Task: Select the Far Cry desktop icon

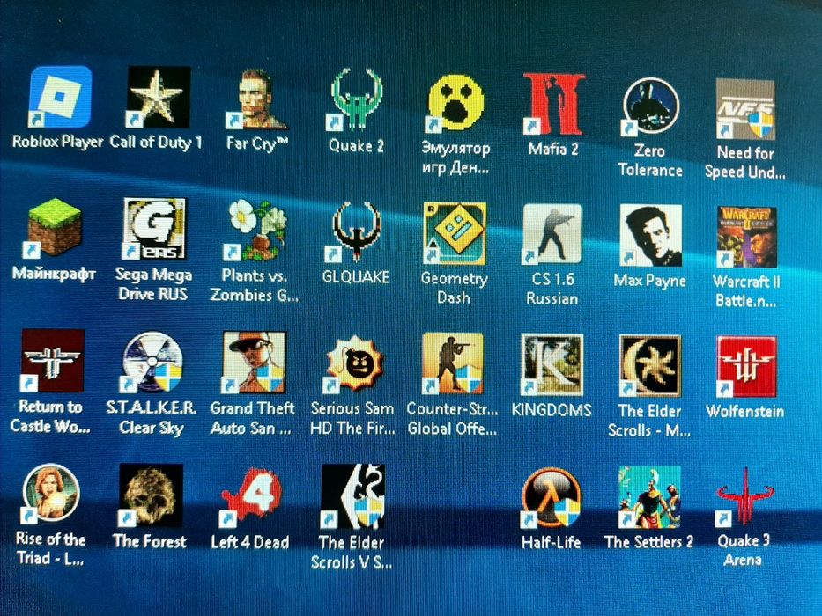Action: (257, 99)
